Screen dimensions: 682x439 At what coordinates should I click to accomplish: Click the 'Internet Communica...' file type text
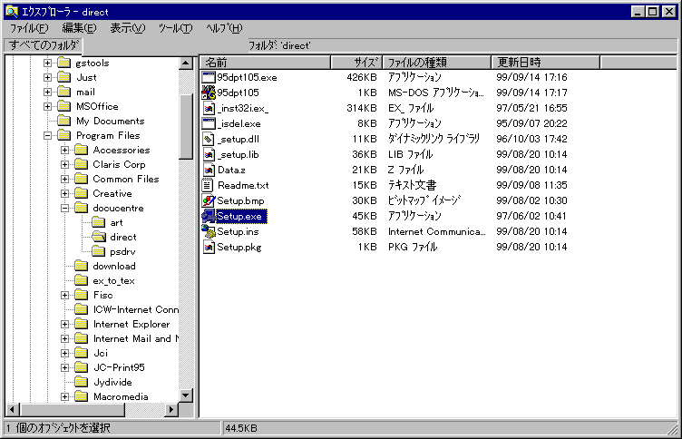pyautogui.click(x=437, y=231)
